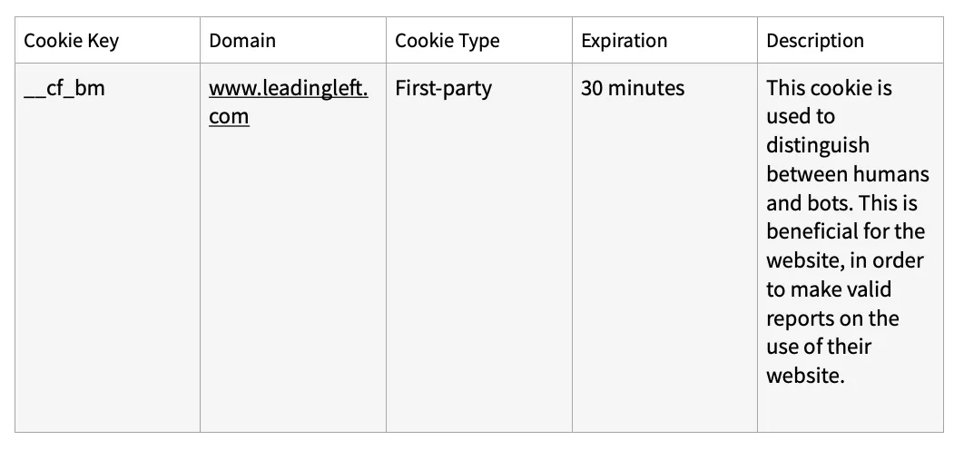Click 'website, in order' description line

click(845, 260)
